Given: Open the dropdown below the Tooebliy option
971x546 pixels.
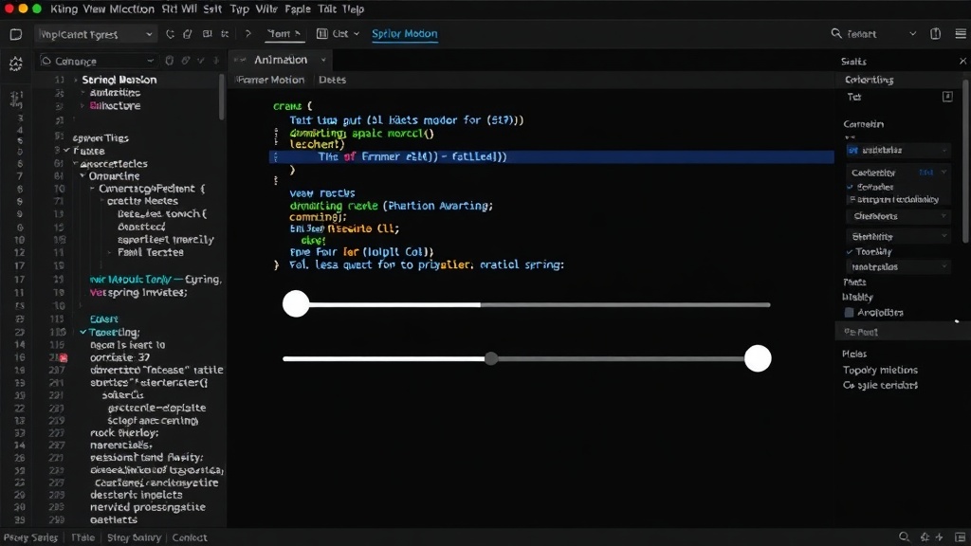Looking at the screenshot, I should coord(898,266).
